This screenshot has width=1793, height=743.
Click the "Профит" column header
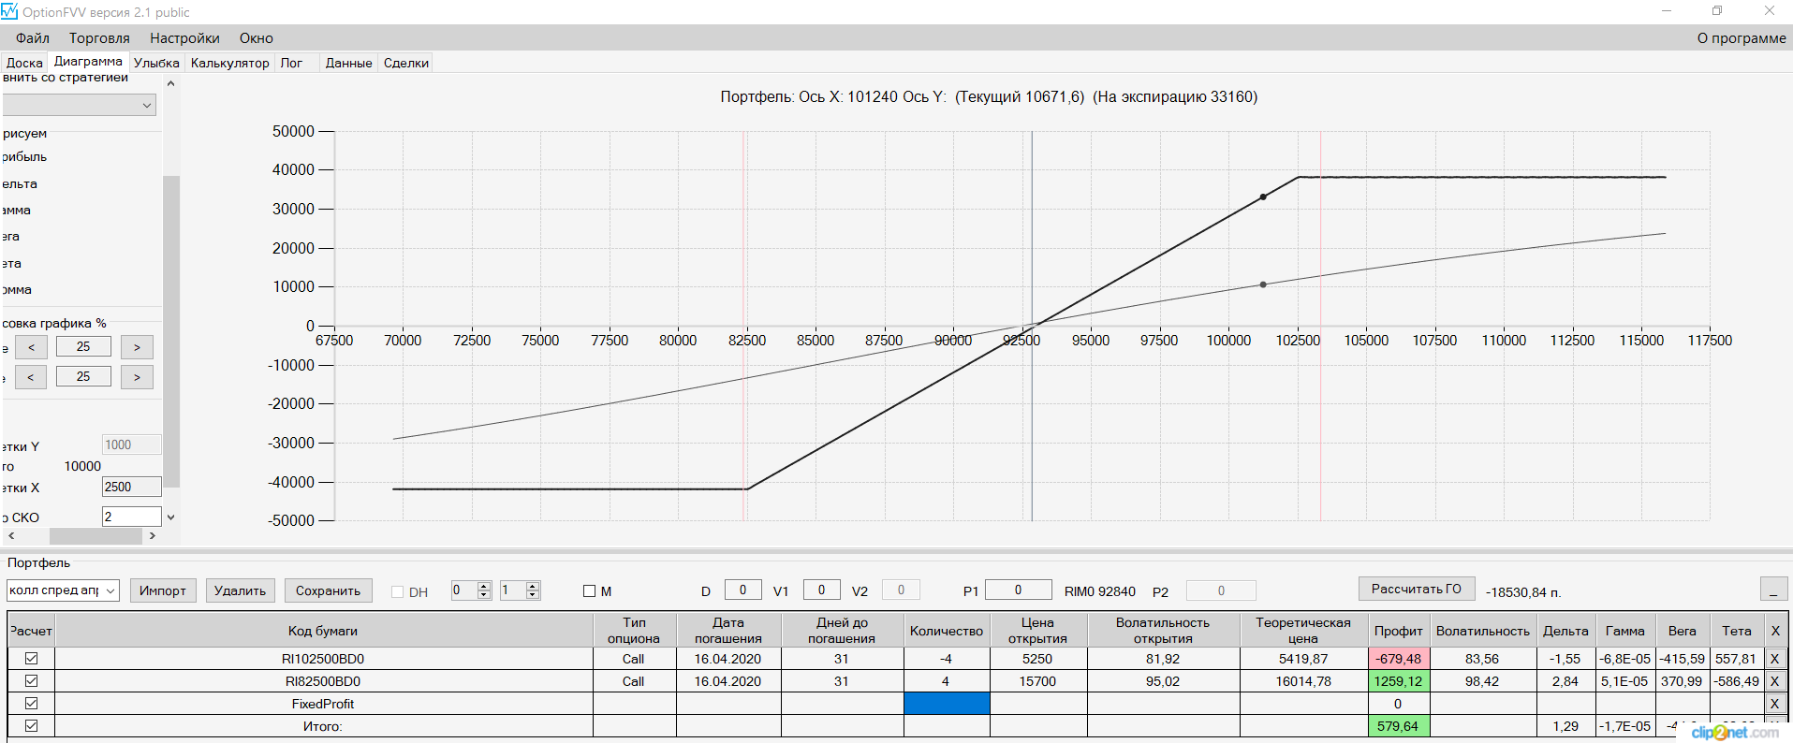click(1398, 631)
